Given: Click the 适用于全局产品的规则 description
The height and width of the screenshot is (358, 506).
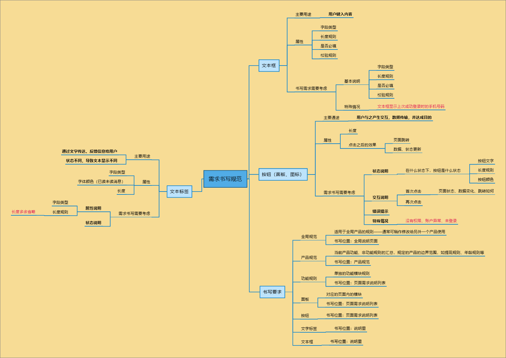Looking at the screenshot, I should (x=390, y=232).
